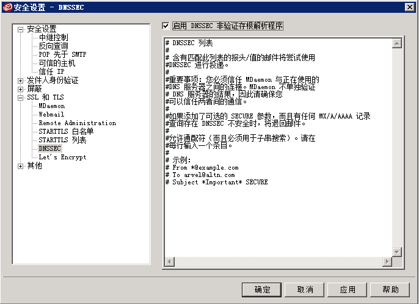Click the 应用 button
The image size is (419, 304).
tap(348, 290)
